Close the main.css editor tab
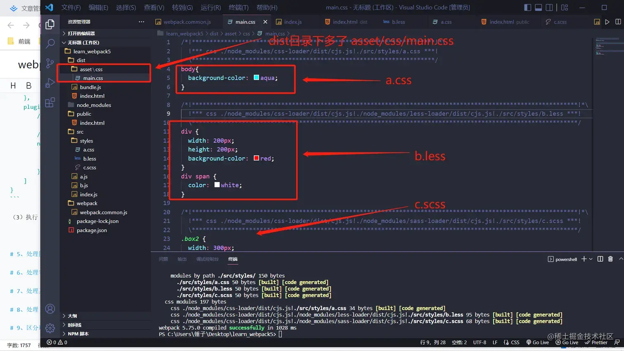The width and height of the screenshot is (624, 351). coord(265,22)
